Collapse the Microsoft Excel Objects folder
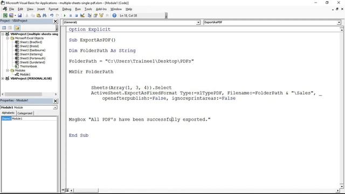The height and width of the screenshot is (194, 345). [x=7, y=38]
